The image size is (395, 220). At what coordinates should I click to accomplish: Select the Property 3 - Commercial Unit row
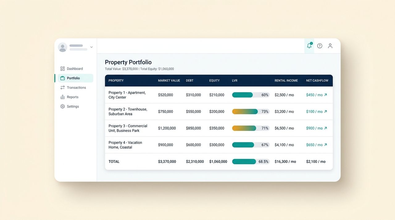click(x=219, y=128)
